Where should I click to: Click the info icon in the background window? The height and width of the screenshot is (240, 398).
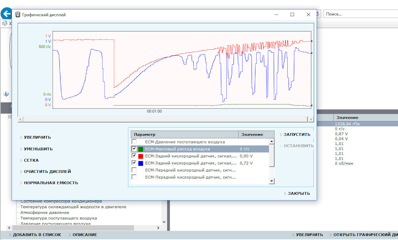(x=6, y=94)
